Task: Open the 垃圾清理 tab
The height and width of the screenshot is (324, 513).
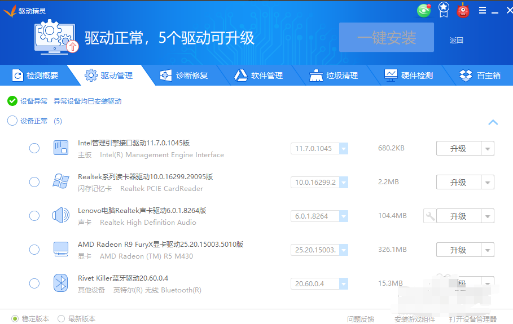Action: pos(334,76)
